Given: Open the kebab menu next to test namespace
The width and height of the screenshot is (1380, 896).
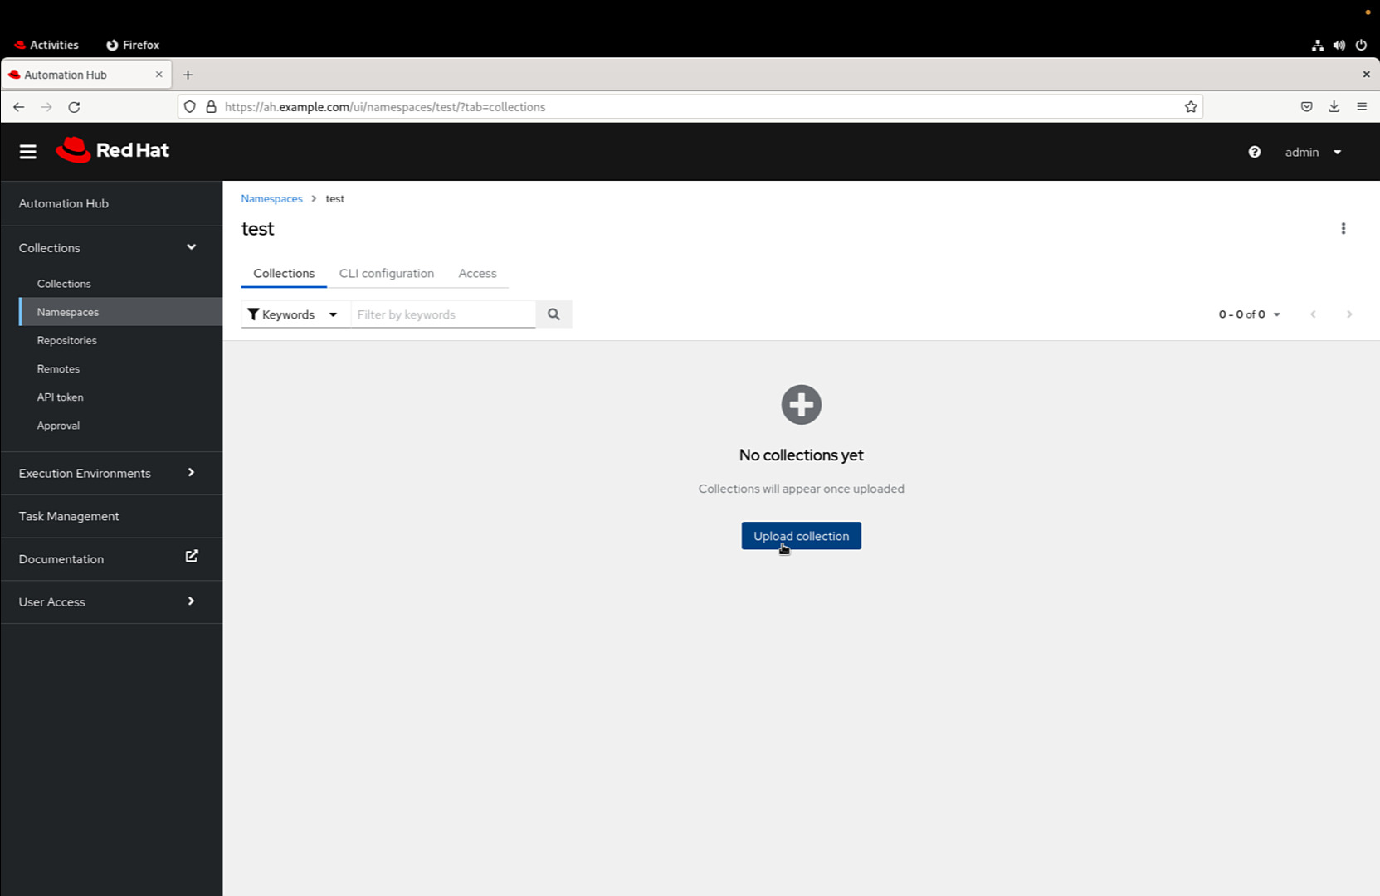Looking at the screenshot, I should pyautogui.click(x=1343, y=228).
